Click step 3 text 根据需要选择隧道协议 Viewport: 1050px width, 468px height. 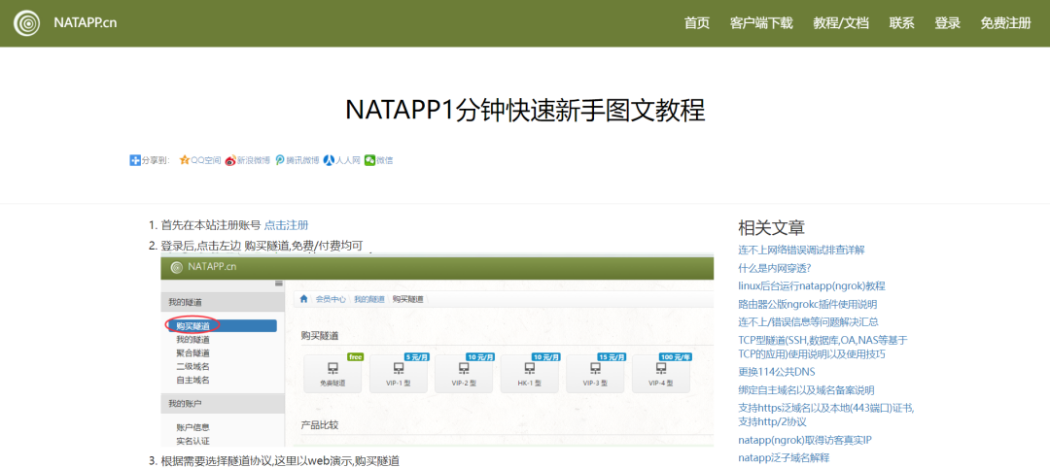[218, 460]
